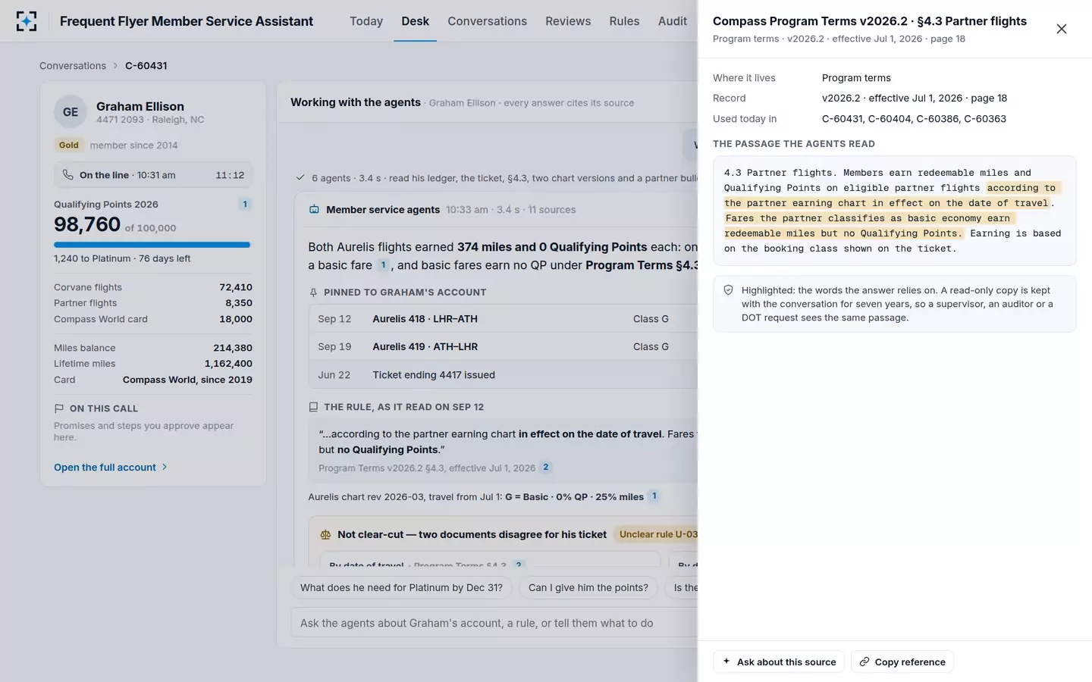
Task: Open the Rules tab
Action: pos(624,21)
